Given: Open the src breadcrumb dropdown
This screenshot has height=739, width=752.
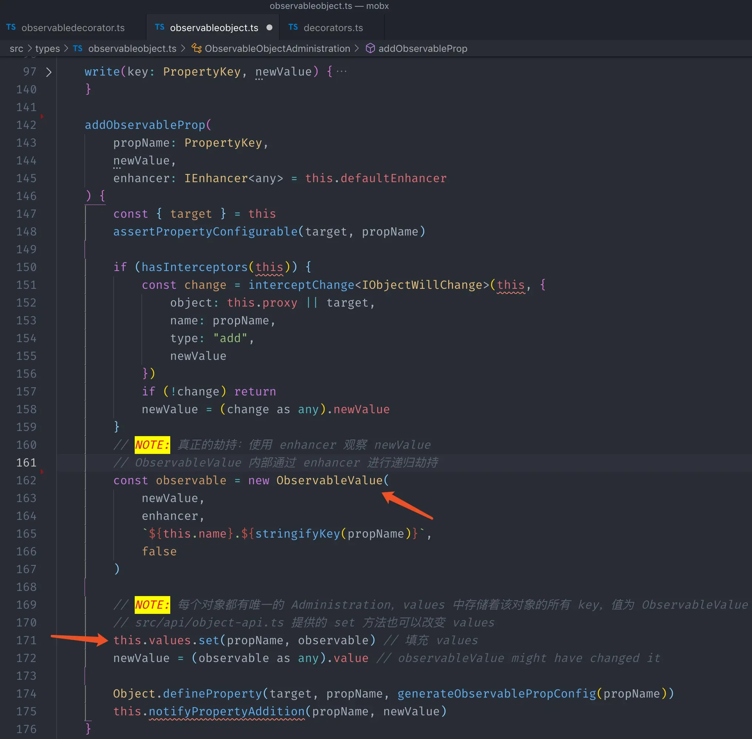Looking at the screenshot, I should 16,49.
